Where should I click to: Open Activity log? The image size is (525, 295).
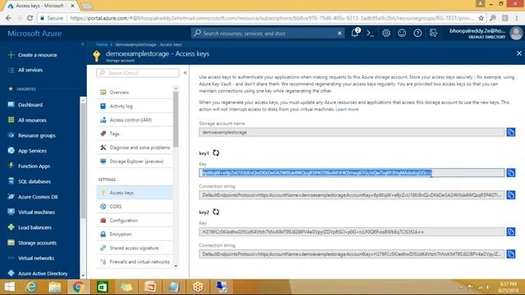coord(135,106)
